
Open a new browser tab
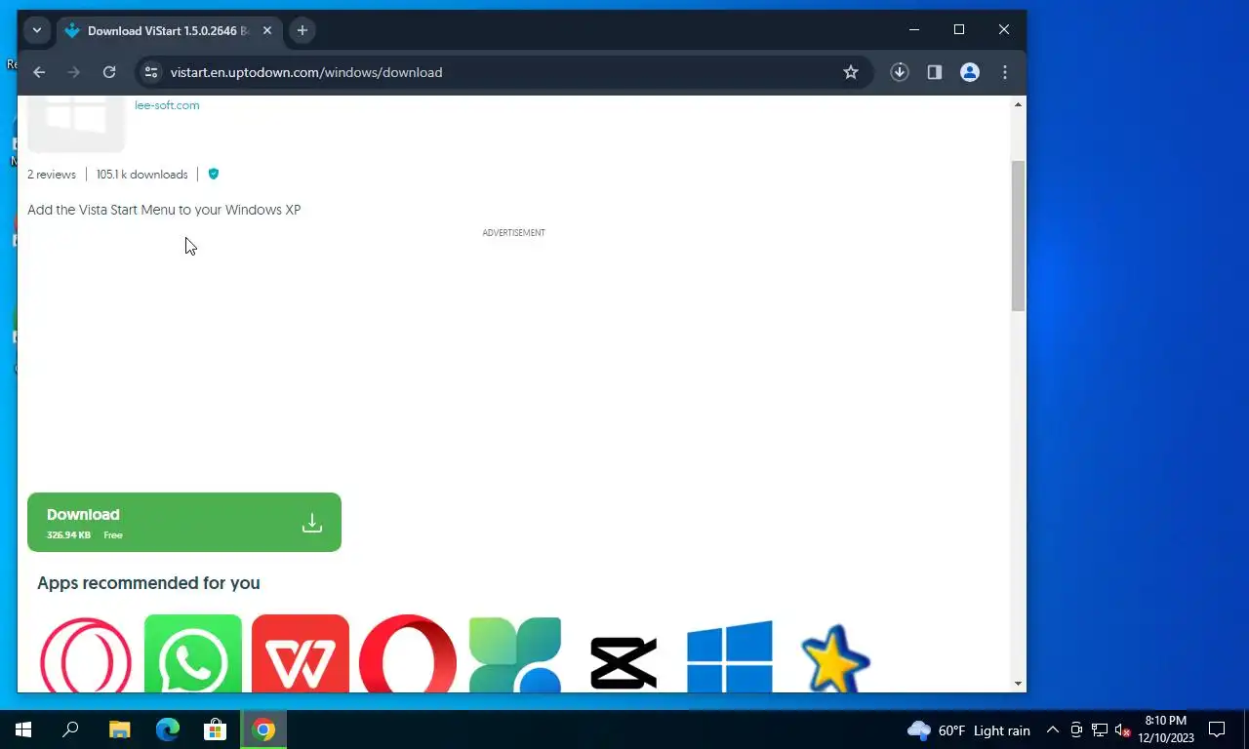pos(302,31)
